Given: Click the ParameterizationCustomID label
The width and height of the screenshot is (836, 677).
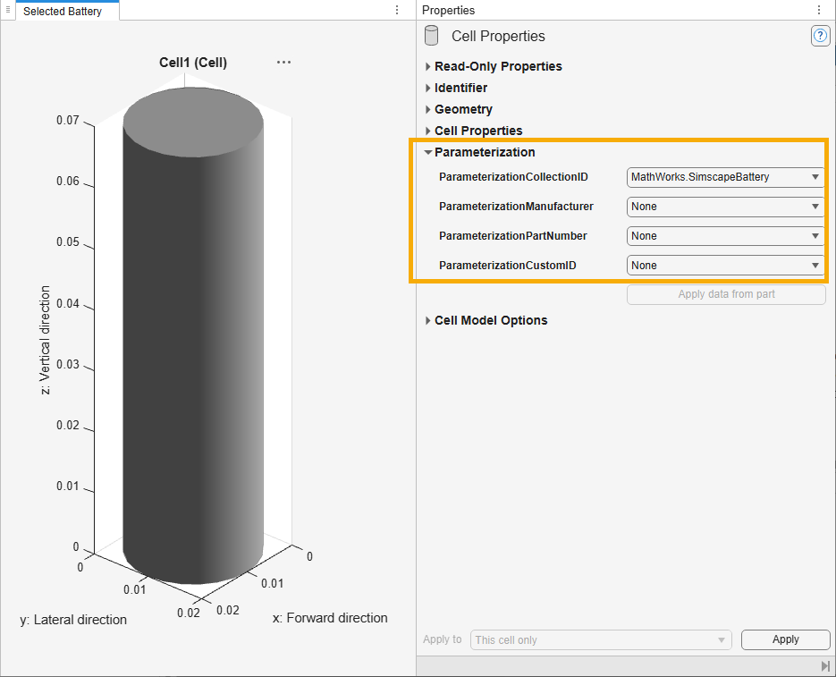Looking at the screenshot, I should coord(508,265).
